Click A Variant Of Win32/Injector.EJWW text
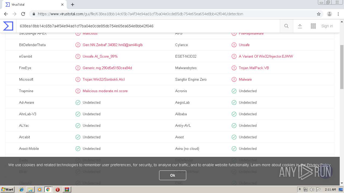The width and height of the screenshot is (344, 193). click(x=266, y=56)
